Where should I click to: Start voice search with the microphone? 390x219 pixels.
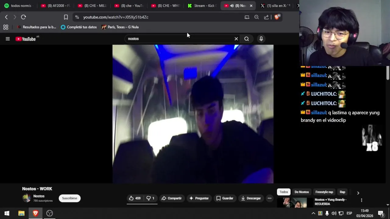coord(261,39)
